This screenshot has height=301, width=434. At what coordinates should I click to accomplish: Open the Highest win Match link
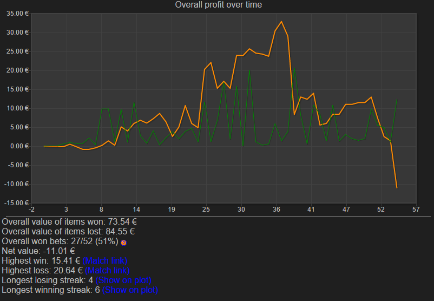(x=105, y=260)
